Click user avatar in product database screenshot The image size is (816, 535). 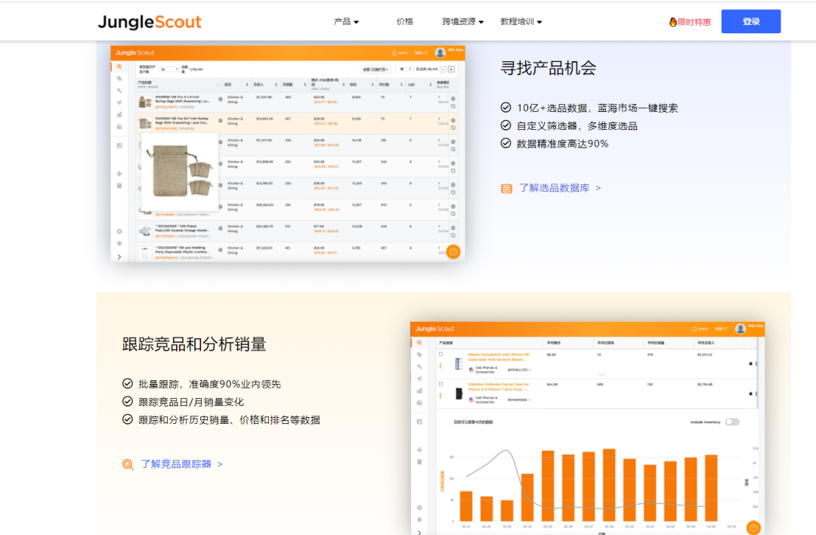point(440,53)
